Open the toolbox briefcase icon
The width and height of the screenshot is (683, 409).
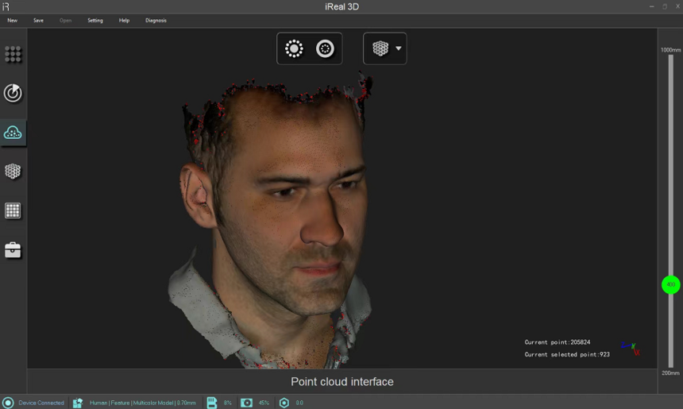(x=13, y=250)
